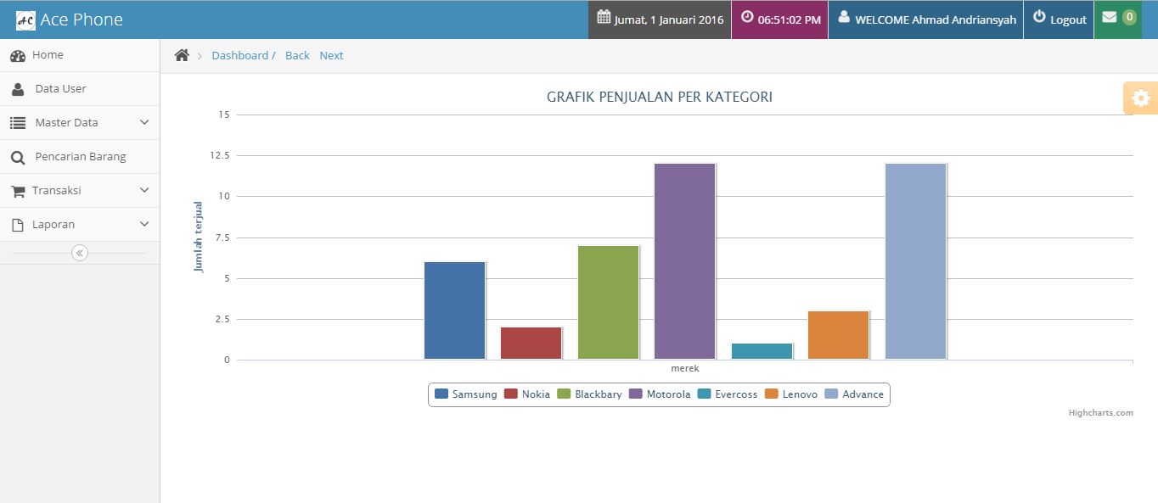Toggle Evercoss series in chart legend
Viewport: 1158px width, 503px height.
727,394
